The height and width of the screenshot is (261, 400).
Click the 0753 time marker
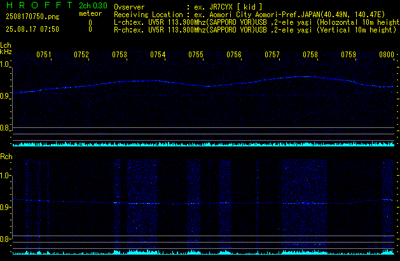(x=120, y=55)
